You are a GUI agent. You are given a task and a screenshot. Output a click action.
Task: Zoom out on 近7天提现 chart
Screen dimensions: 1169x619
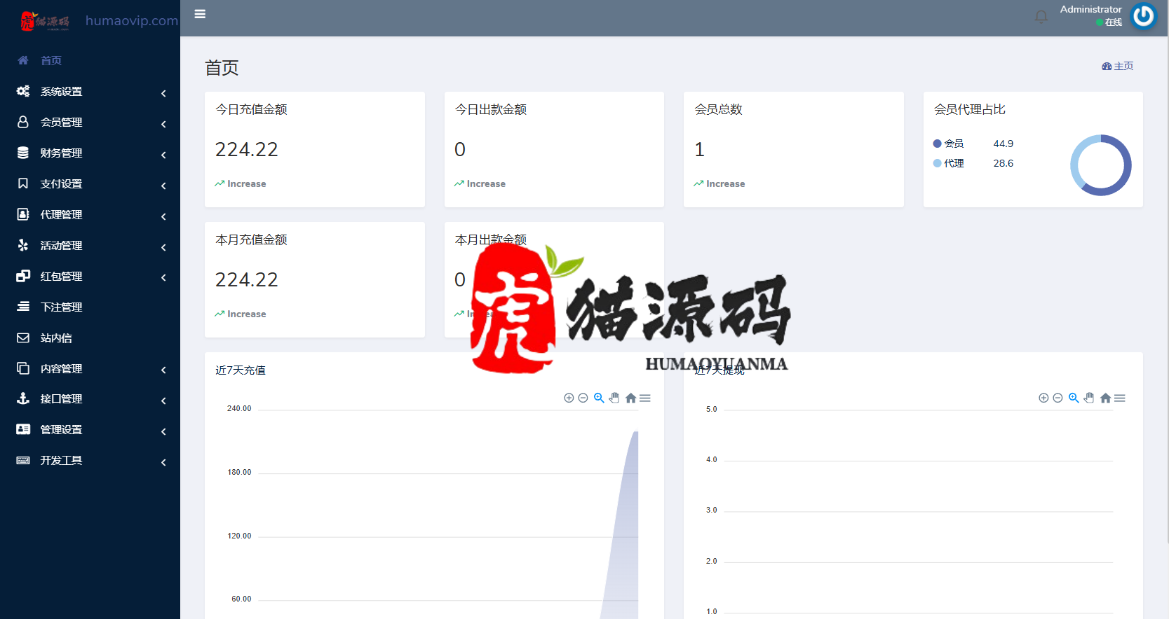point(1057,398)
